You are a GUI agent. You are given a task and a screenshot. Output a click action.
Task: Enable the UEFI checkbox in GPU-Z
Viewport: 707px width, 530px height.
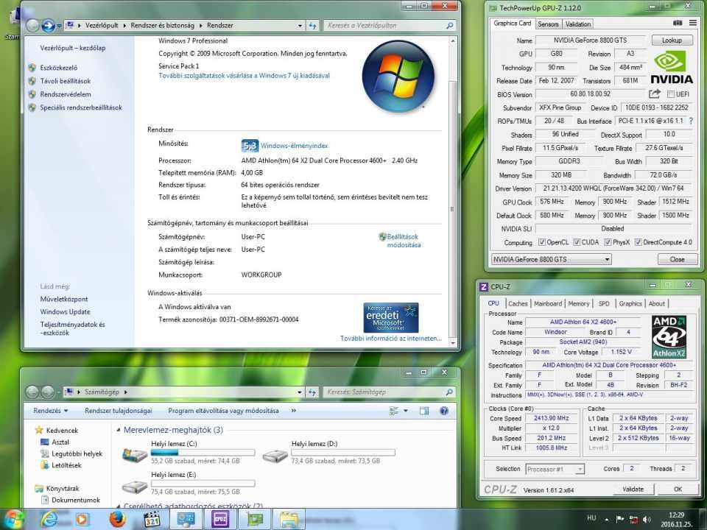coord(671,94)
